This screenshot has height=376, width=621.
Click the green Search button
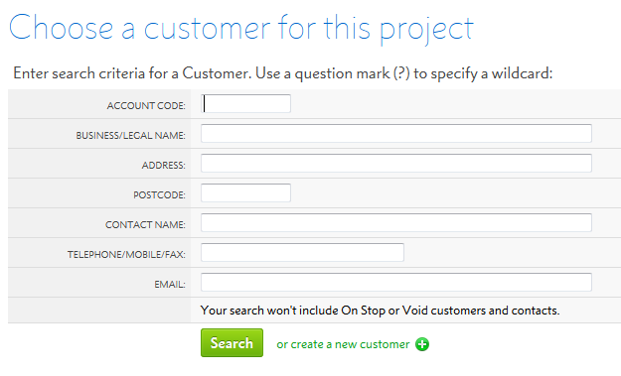click(232, 343)
